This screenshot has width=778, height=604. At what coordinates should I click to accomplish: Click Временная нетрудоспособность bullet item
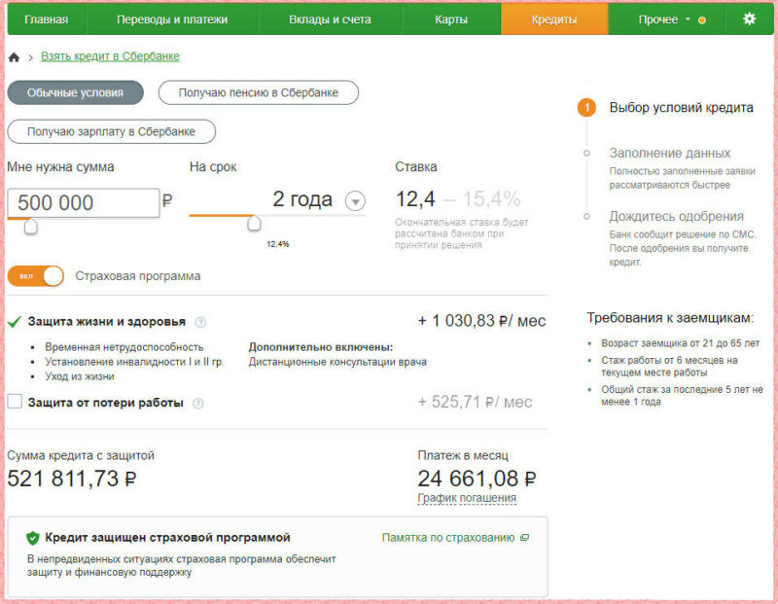(x=124, y=347)
